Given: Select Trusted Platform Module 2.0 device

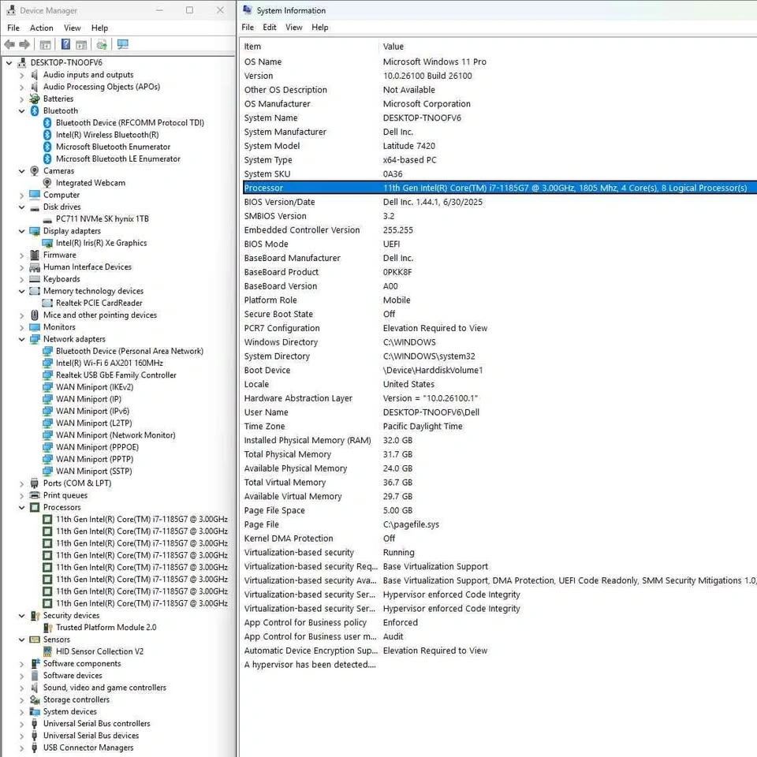Looking at the screenshot, I should (106, 628).
